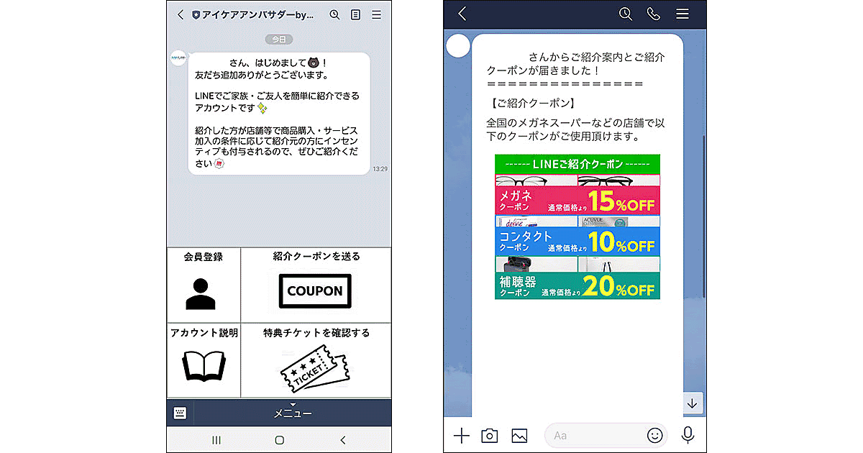Open 特典チケットを確認する ticket tile
Viewport: 863px width, 453px height.
[316, 360]
